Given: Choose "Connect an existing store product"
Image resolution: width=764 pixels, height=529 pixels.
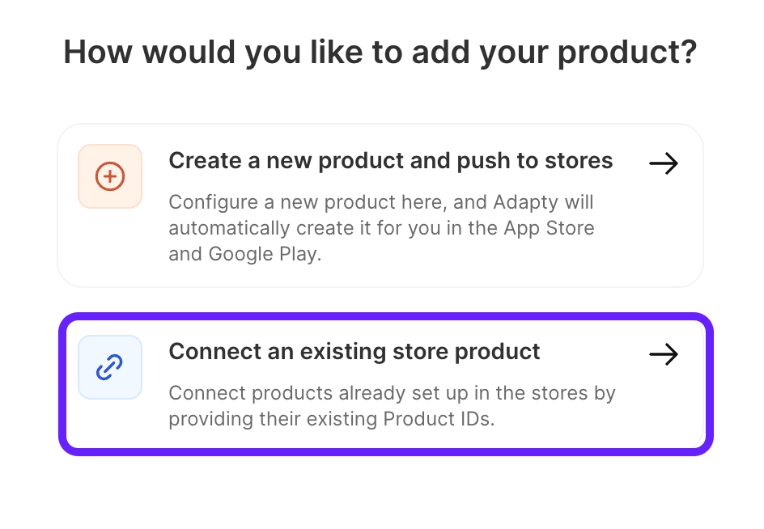Looking at the screenshot, I should pyautogui.click(x=354, y=352).
